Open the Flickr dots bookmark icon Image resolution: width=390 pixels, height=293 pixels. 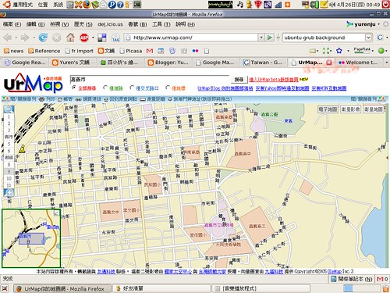195,51
